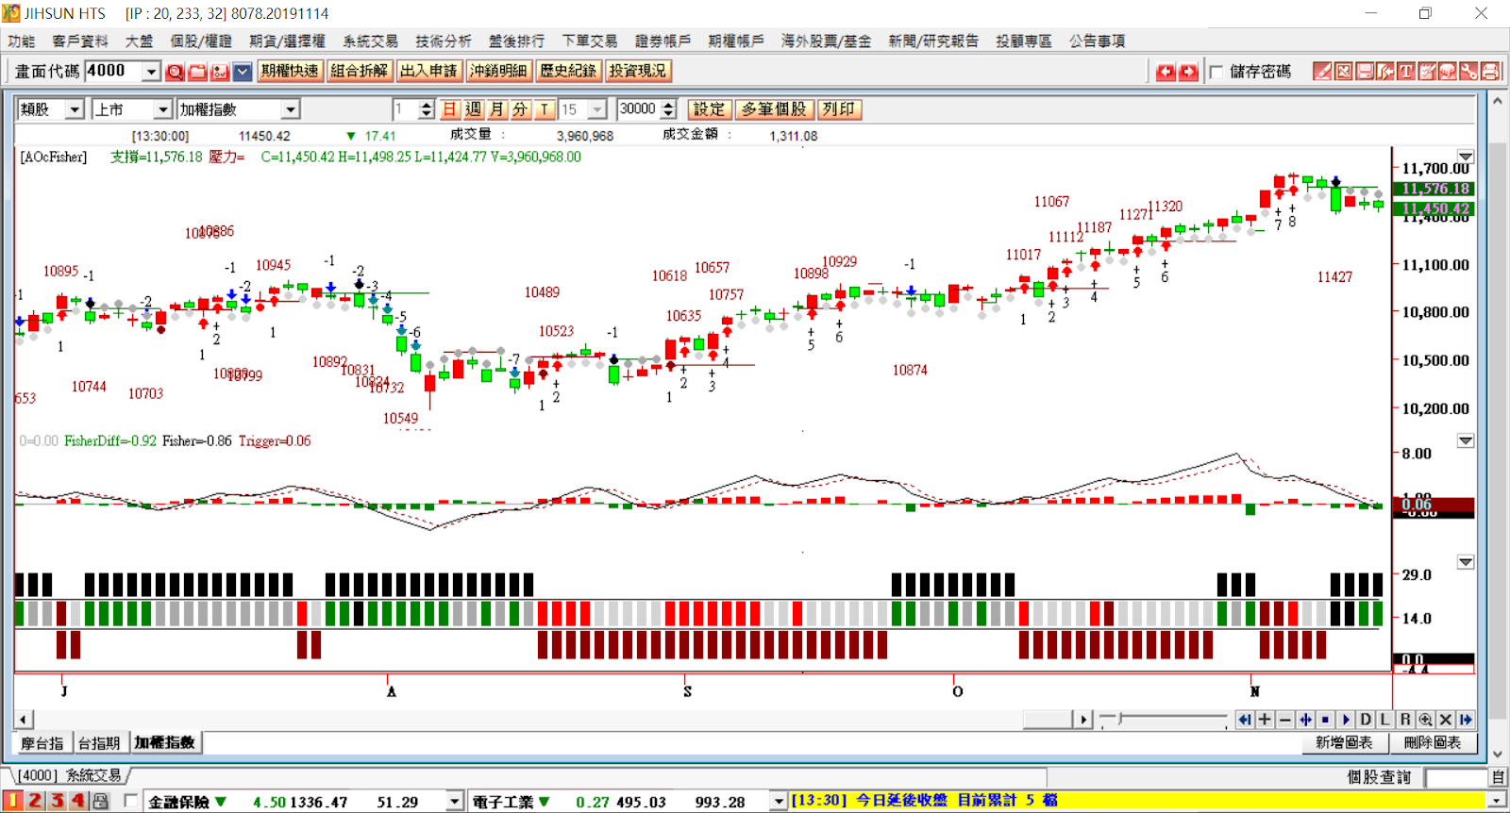Image resolution: width=1510 pixels, height=813 pixels.
Task: Click the 個股查詢 input field
Action: [x=1457, y=777]
